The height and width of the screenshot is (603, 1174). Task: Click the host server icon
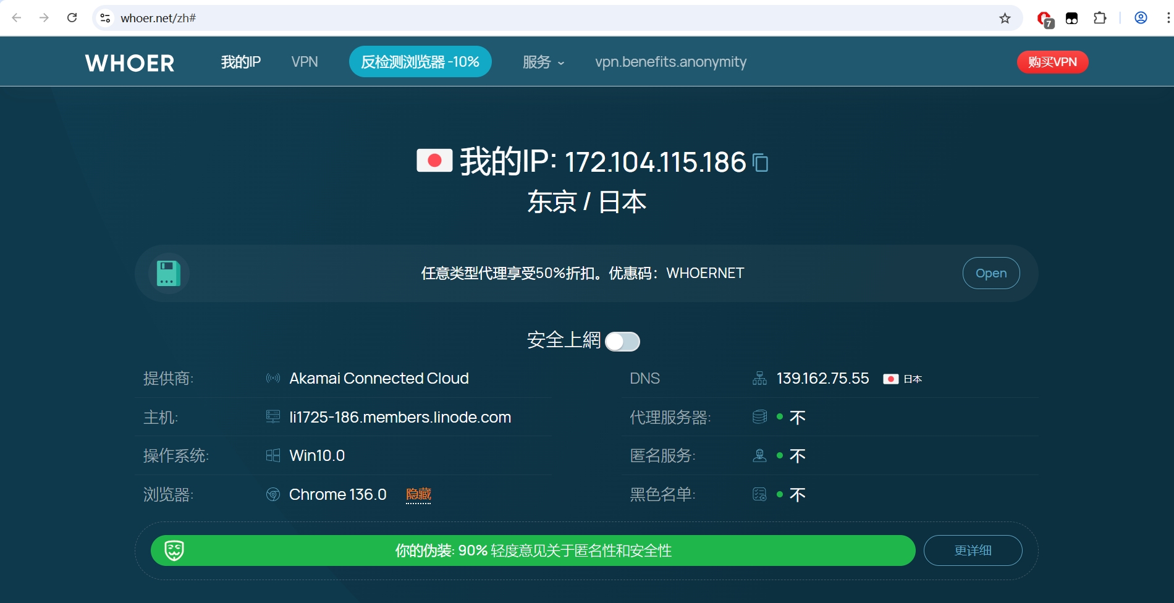click(273, 417)
